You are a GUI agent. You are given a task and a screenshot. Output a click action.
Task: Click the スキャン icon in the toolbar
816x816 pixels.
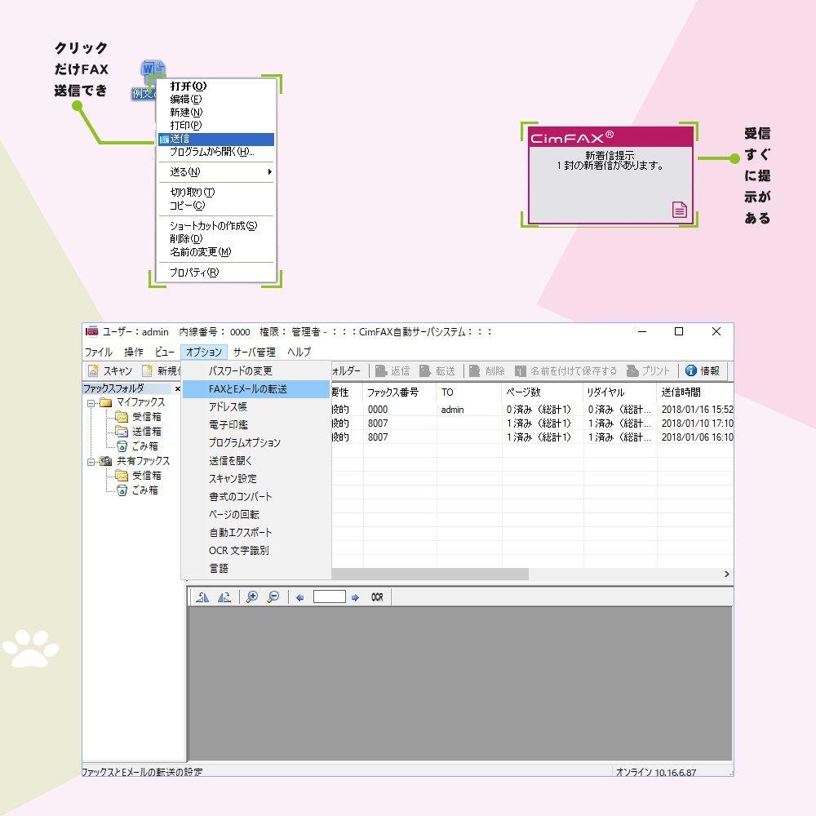click(x=110, y=370)
